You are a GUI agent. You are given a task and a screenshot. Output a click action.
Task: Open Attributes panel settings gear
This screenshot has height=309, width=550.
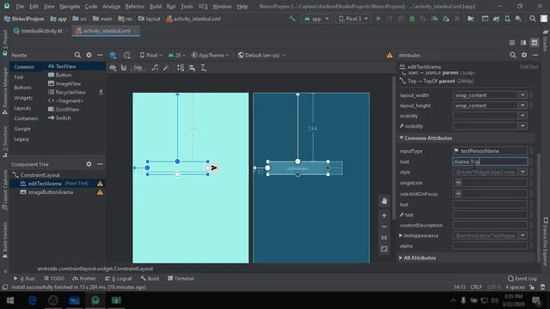tap(524, 55)
